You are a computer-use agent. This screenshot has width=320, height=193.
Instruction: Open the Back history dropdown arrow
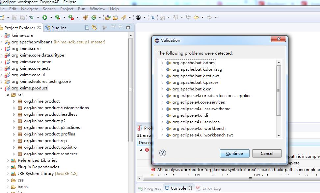(x=202, y=17)
